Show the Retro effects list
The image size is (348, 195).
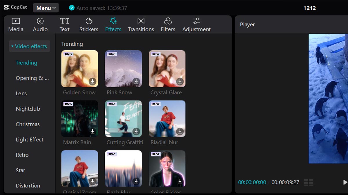point(22,155)
